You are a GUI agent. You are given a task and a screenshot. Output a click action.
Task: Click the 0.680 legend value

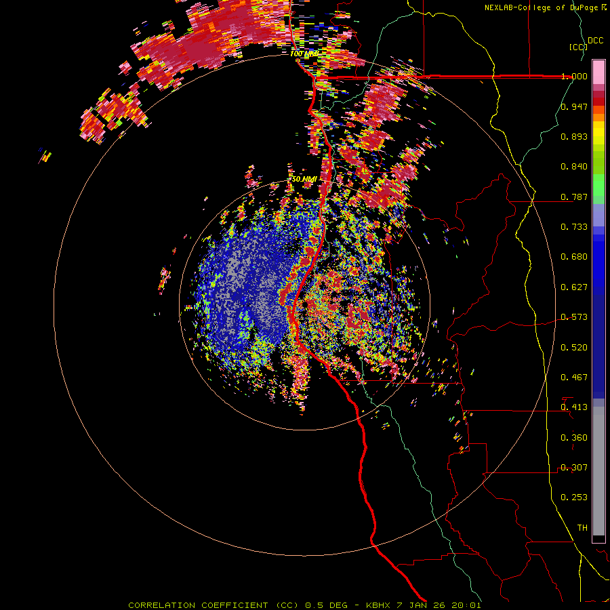coord(574,257)
